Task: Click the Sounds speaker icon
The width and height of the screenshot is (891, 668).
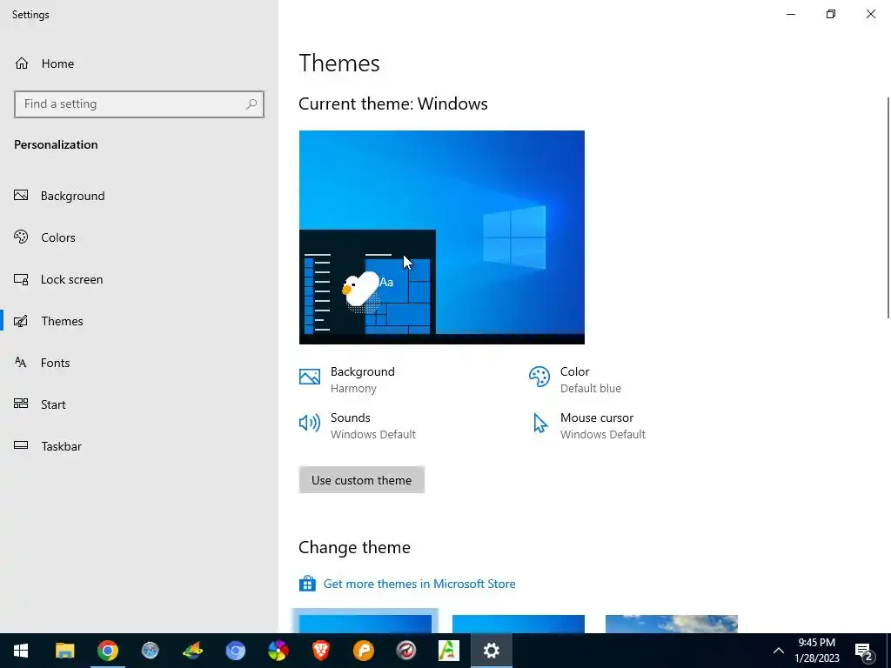Action: click(x=310, y=423)
